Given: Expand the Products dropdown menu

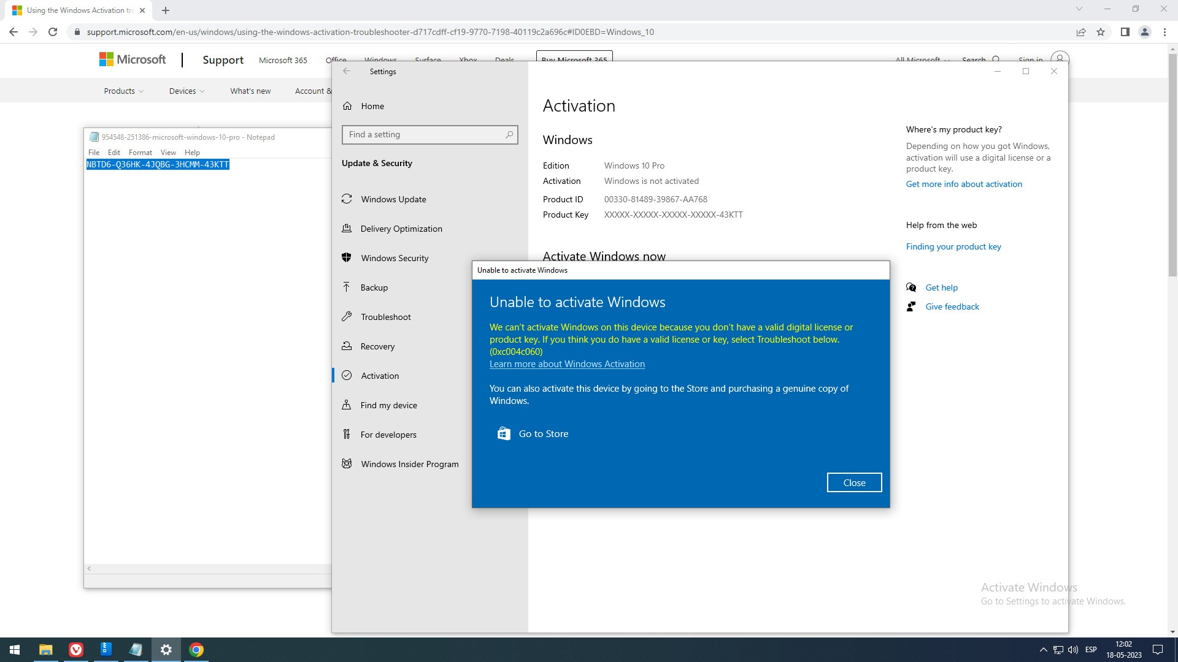Looking at the screenshot, I should 123,91.
